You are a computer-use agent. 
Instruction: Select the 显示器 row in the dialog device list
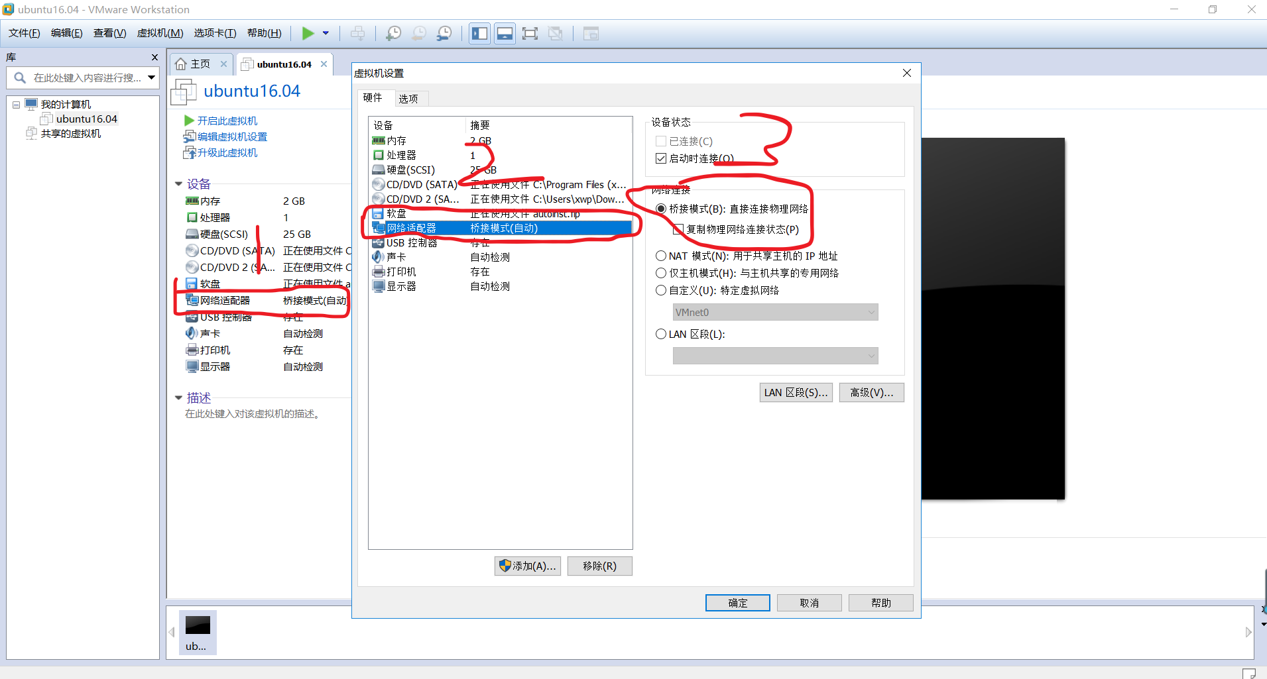(x=501, y=287)
